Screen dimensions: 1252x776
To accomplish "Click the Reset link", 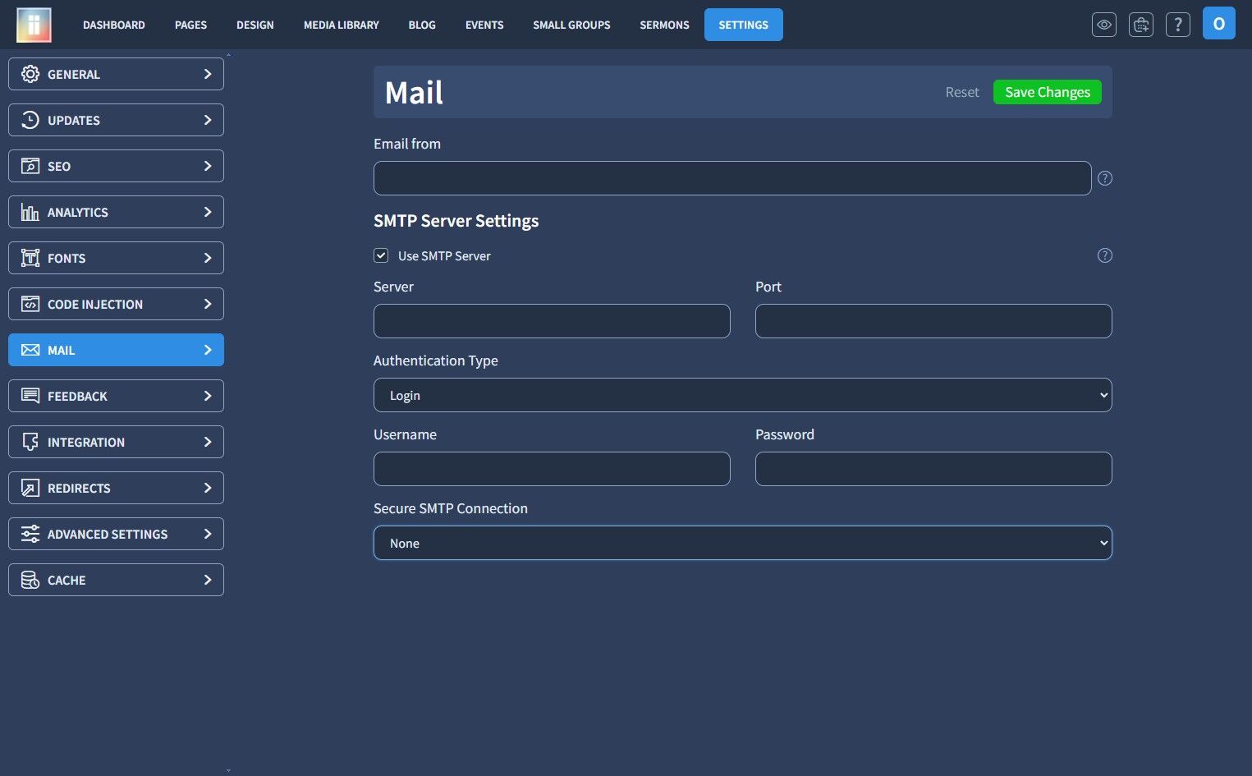I will pos(962,92).
